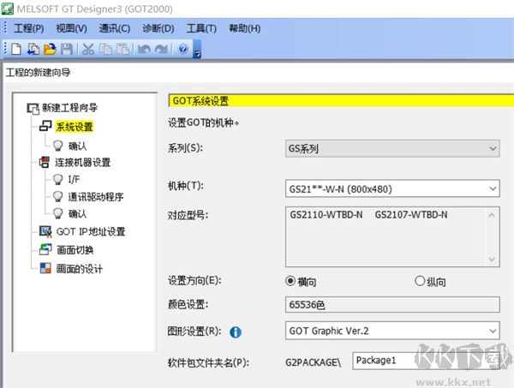Click the Save floppy disk icon

point(67,49)
